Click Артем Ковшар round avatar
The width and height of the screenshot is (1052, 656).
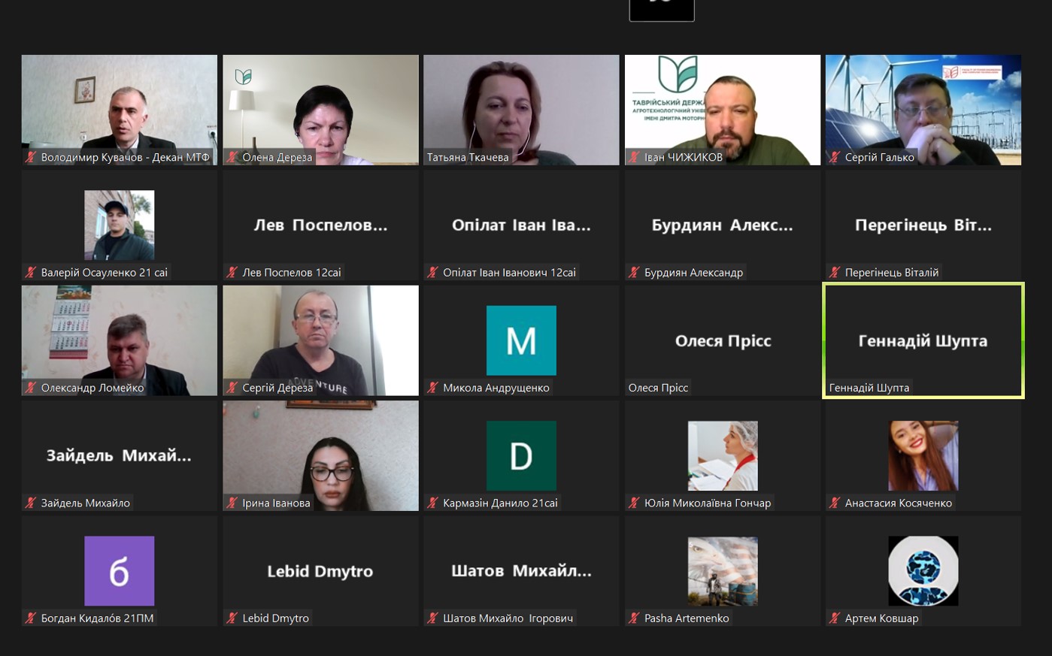(923, 571)
